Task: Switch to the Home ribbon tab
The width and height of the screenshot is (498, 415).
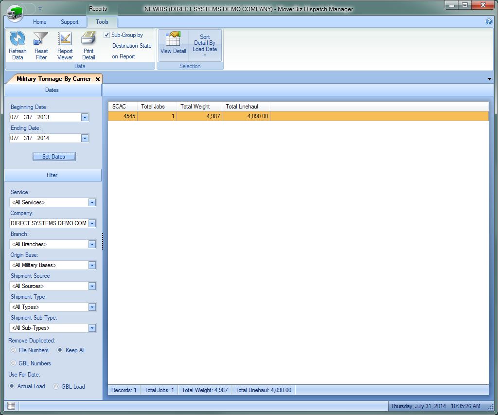Action: coord(39,22)
